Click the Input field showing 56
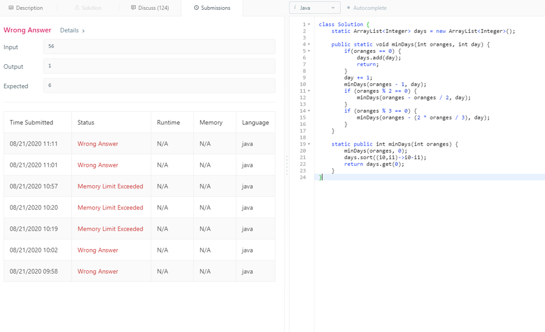Viewport: 545px width, 332px height. [159, 46]
